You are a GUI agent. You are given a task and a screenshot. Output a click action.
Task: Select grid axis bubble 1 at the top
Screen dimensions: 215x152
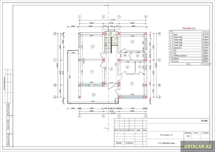80,17
